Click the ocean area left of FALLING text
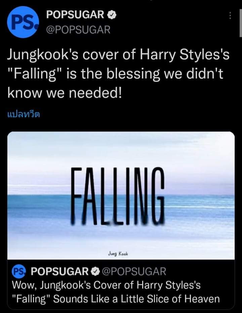The width and height of the screenshot is (242, 313). click(39, 210)
